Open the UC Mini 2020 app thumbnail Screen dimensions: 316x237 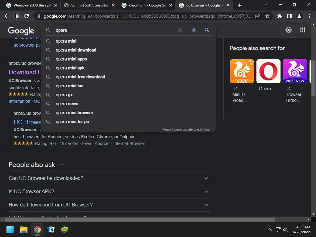(242, 71)
